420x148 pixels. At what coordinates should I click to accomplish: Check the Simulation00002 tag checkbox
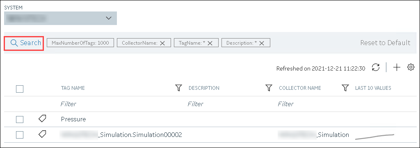click(x=20, y=135)
